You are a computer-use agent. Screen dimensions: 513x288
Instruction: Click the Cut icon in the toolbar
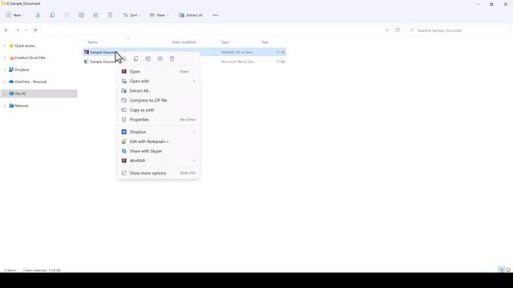click(38, 15)
